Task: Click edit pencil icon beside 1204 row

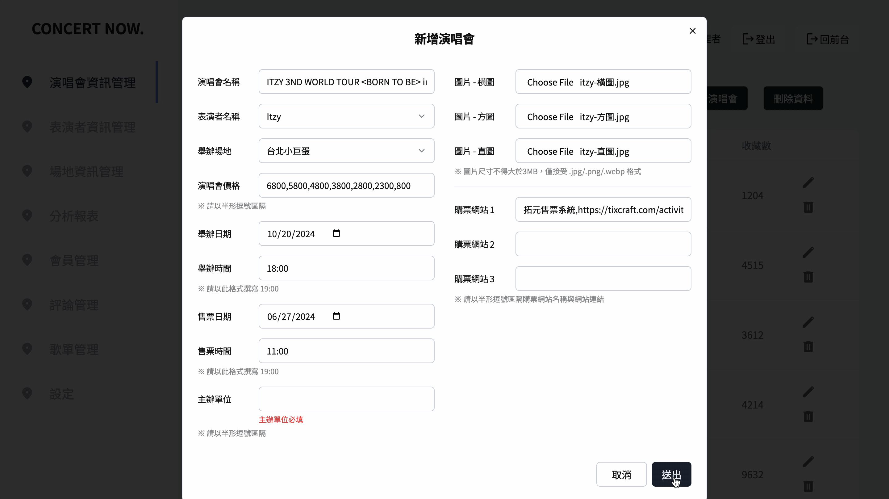Action: click(x=808, y=183)
